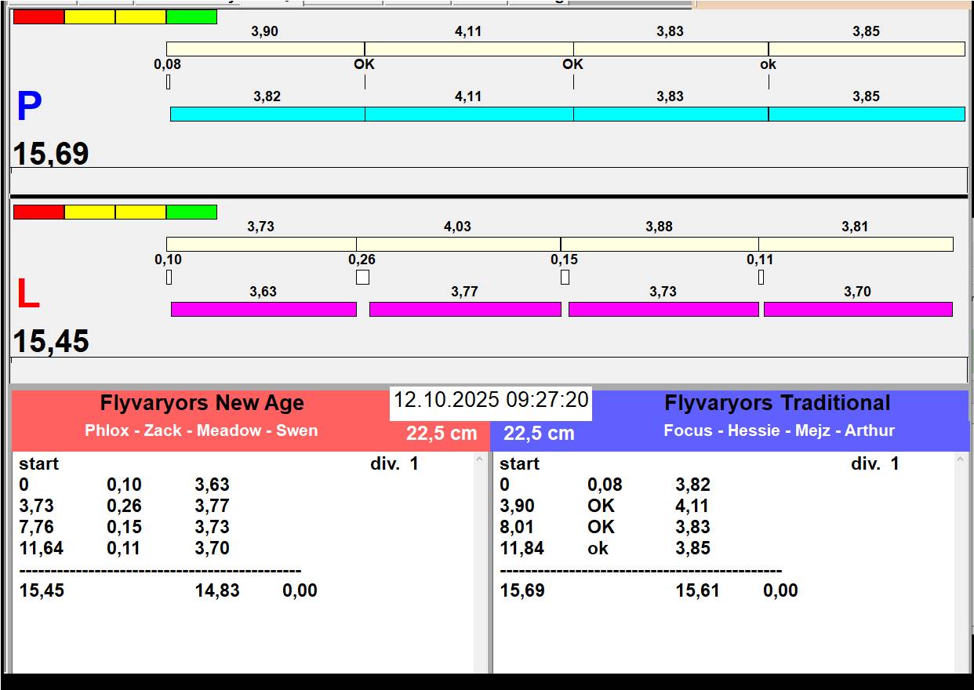The width and height of the screenshot is (974, 690).
Task: Select the 0,26 changeover box in L lane
Action: [x=362, y=277]
